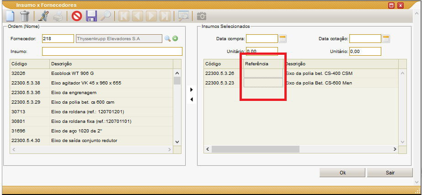This screenshot has height=195, width=422.
Task: Add supplier with green plus icon
Action: (x=175, y=39)
